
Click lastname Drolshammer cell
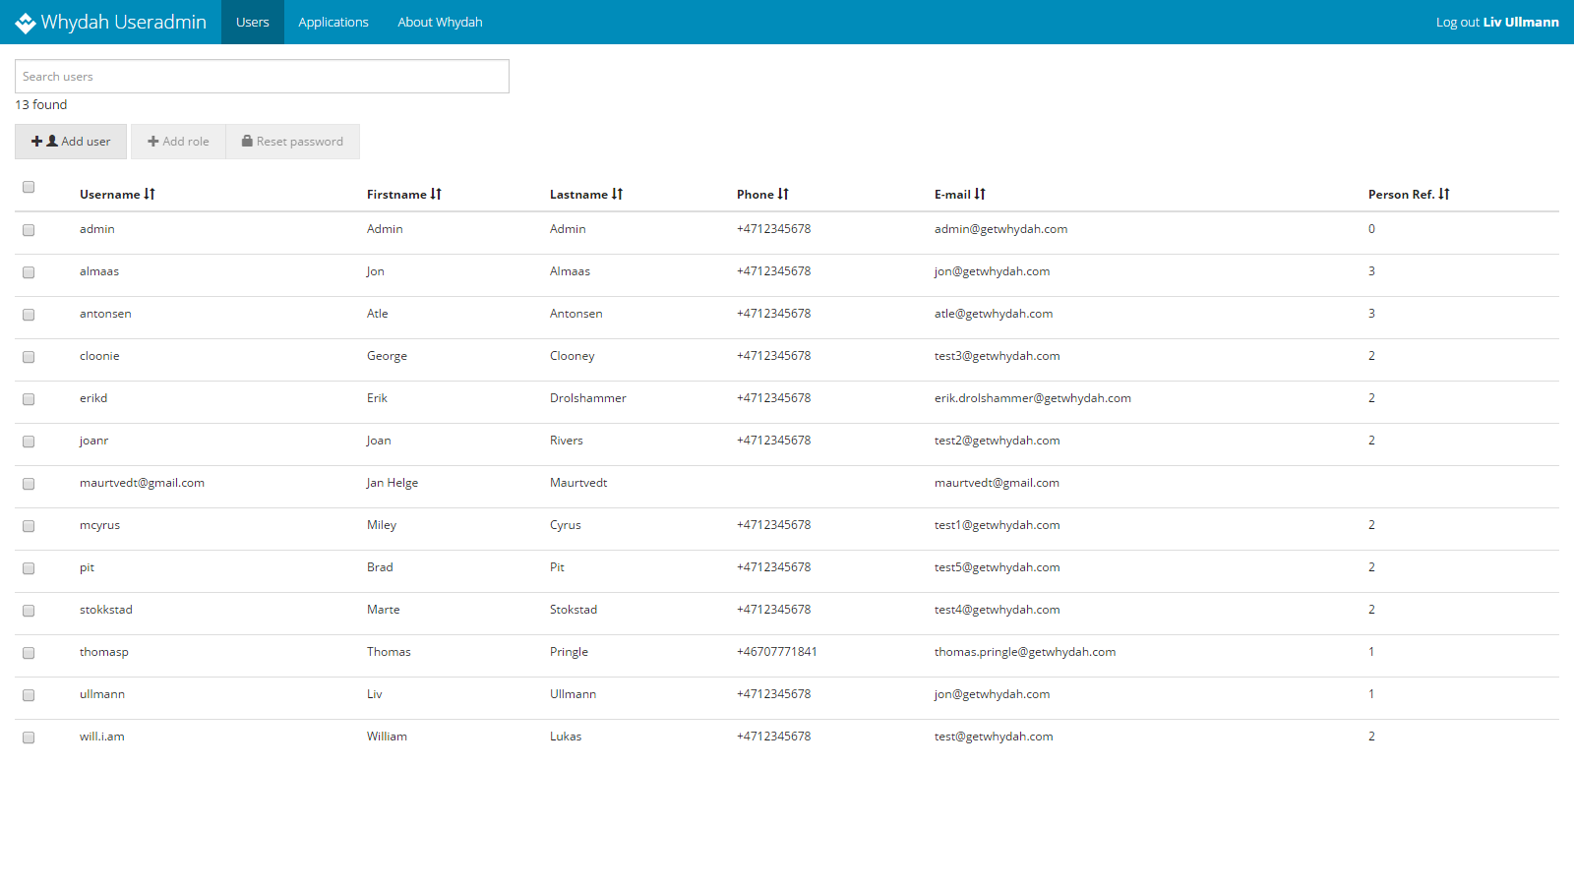pos(588,398)
